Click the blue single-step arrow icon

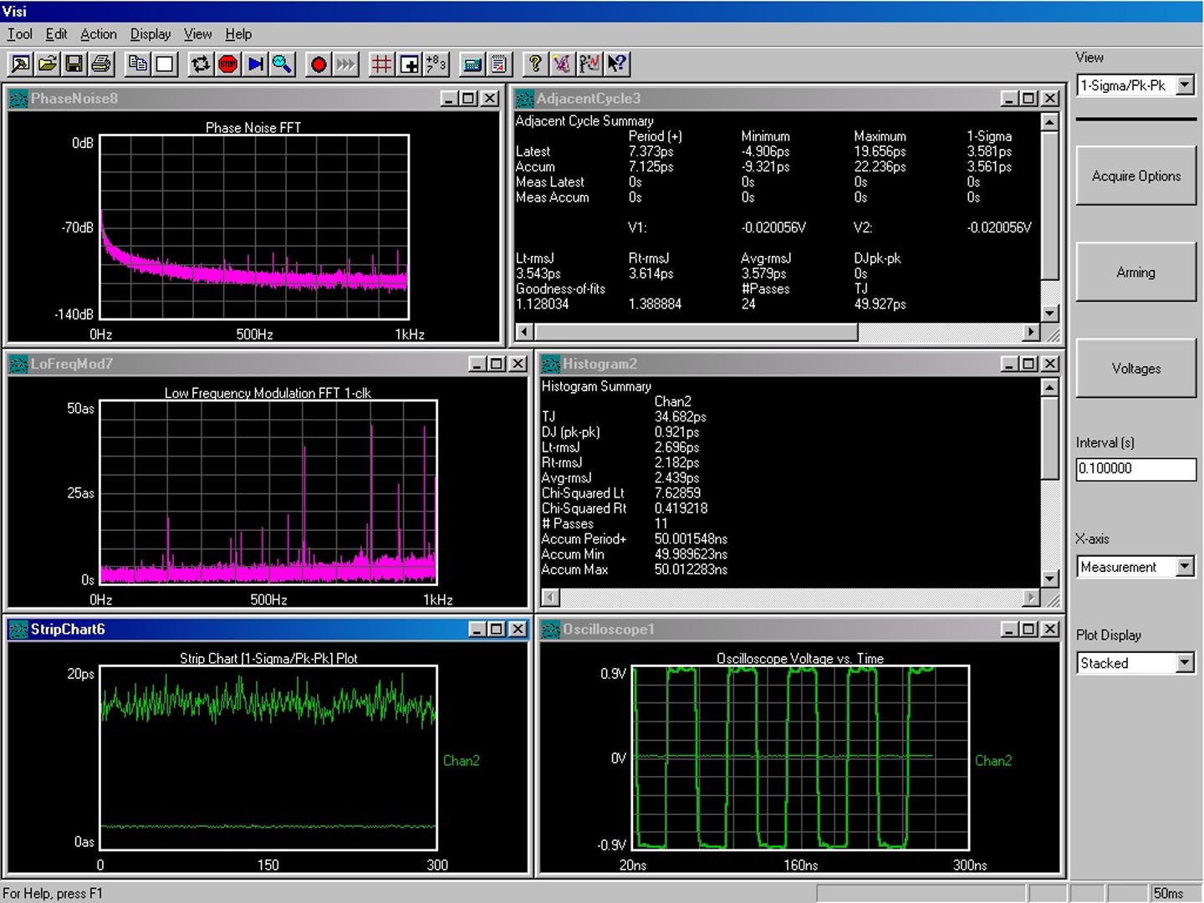255,64
